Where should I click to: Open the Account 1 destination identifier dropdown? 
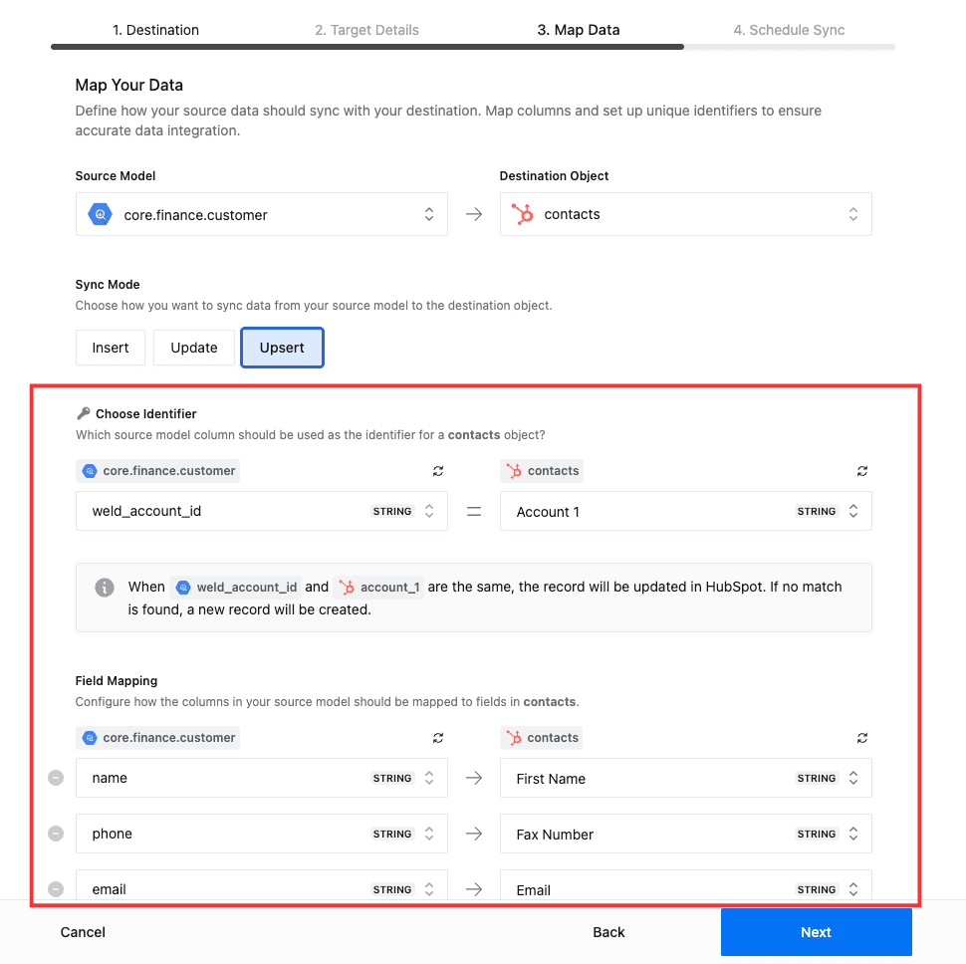point(852,510)
